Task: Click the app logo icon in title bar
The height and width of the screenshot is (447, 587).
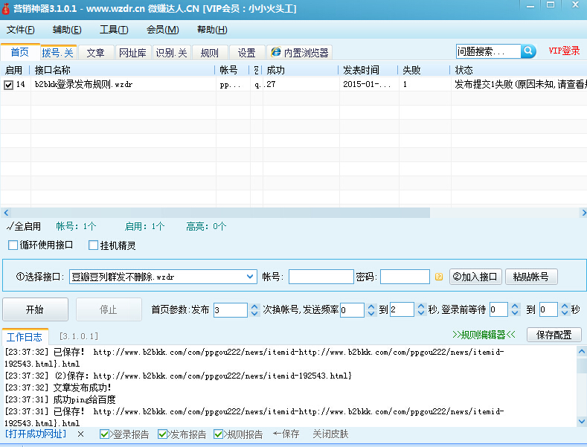Action: (6, 7)
